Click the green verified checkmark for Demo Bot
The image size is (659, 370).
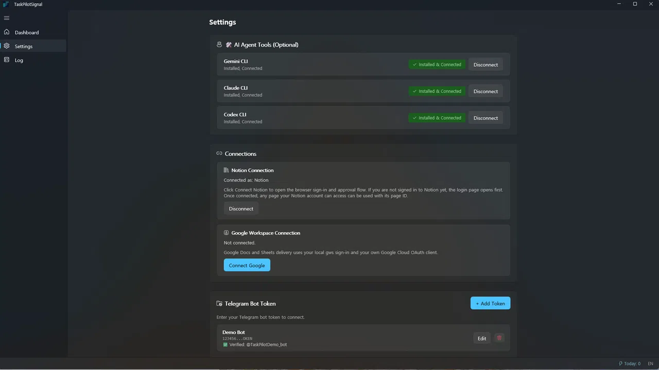[226, 344]
